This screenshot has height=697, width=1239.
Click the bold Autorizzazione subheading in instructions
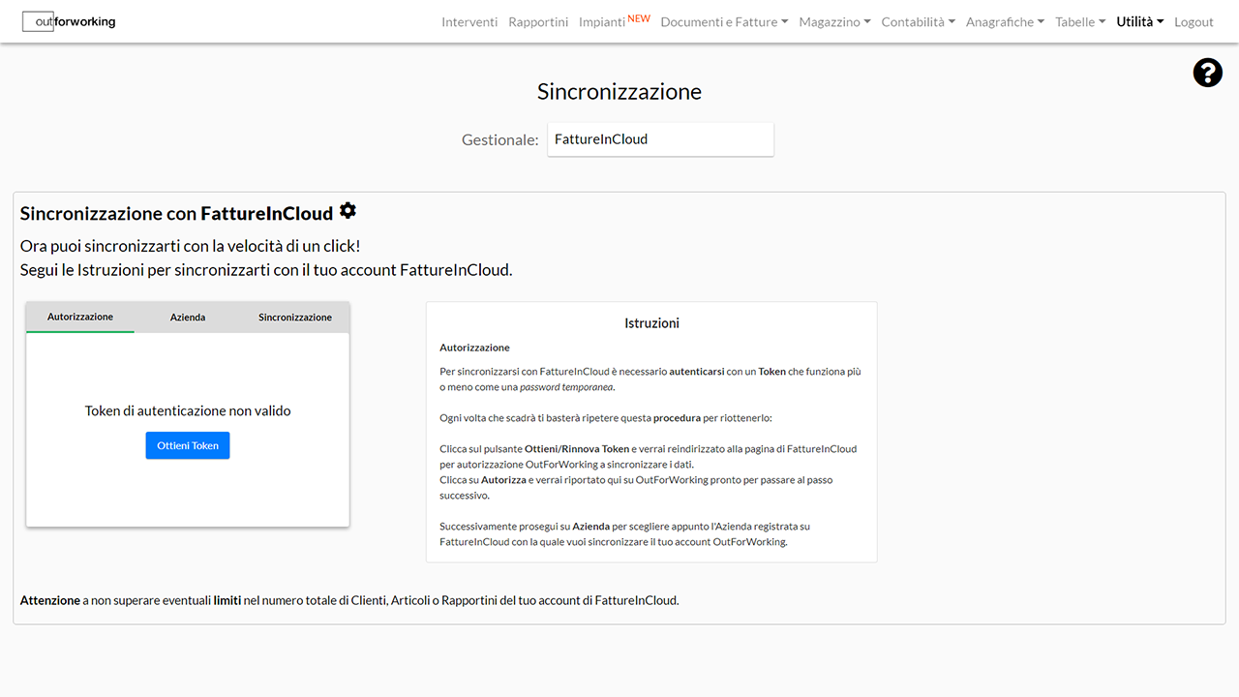[x=474, y=348]
